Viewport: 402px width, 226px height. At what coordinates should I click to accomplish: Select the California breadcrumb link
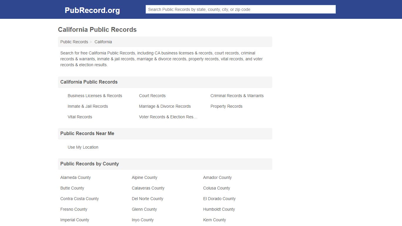(103, 42)
